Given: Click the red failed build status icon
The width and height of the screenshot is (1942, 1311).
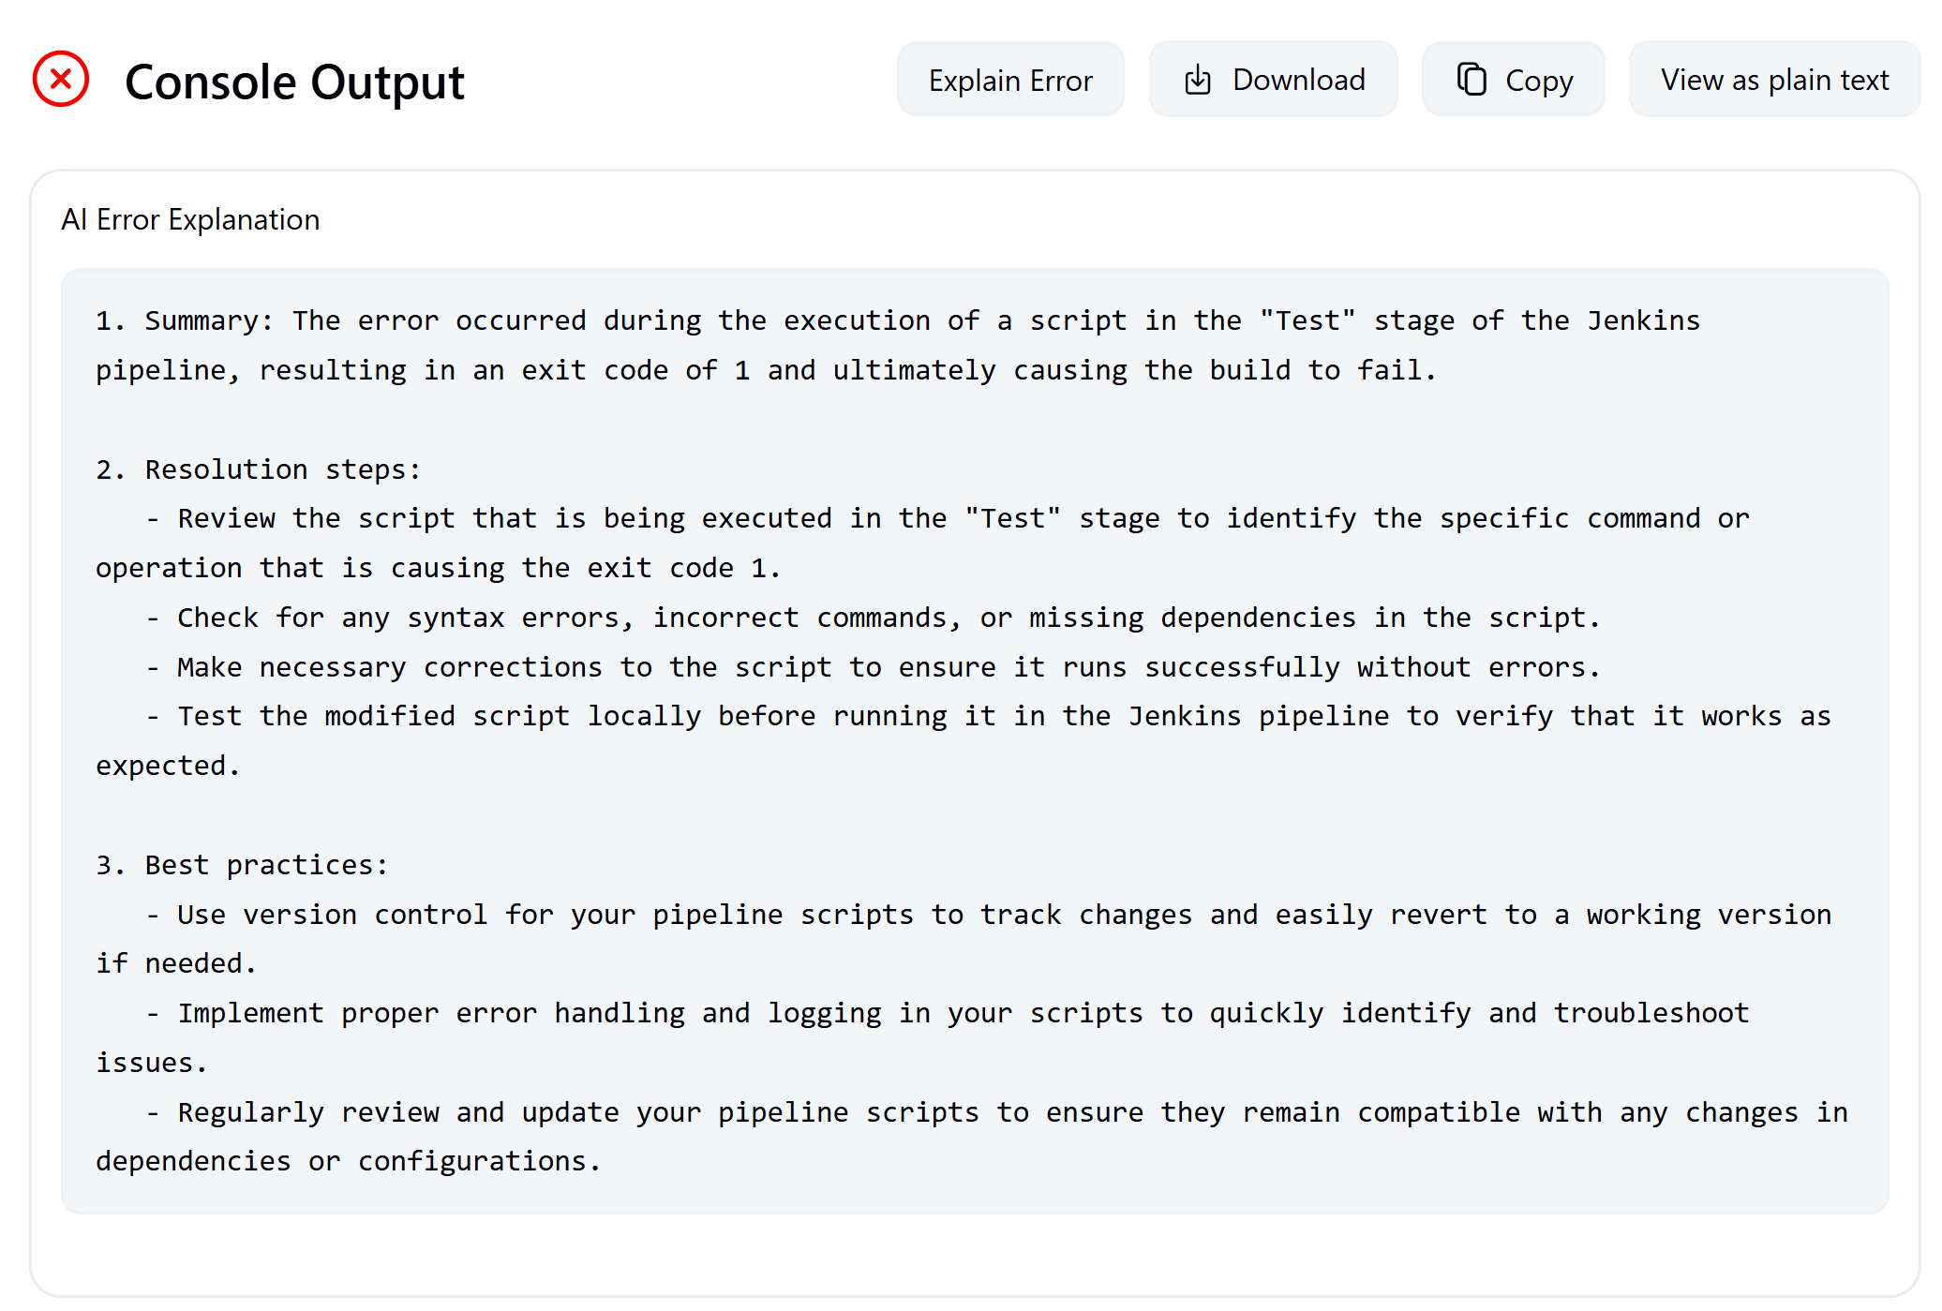Looking at the screenshot, I should 61,80.
